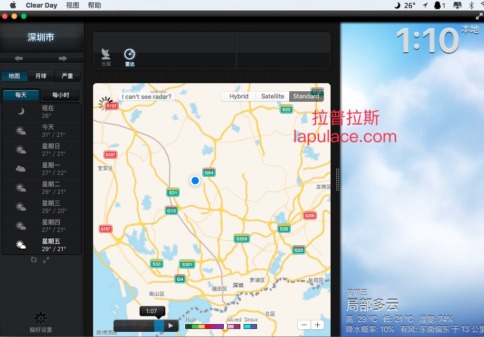Switch to the 月球 tab

(41, 76)
